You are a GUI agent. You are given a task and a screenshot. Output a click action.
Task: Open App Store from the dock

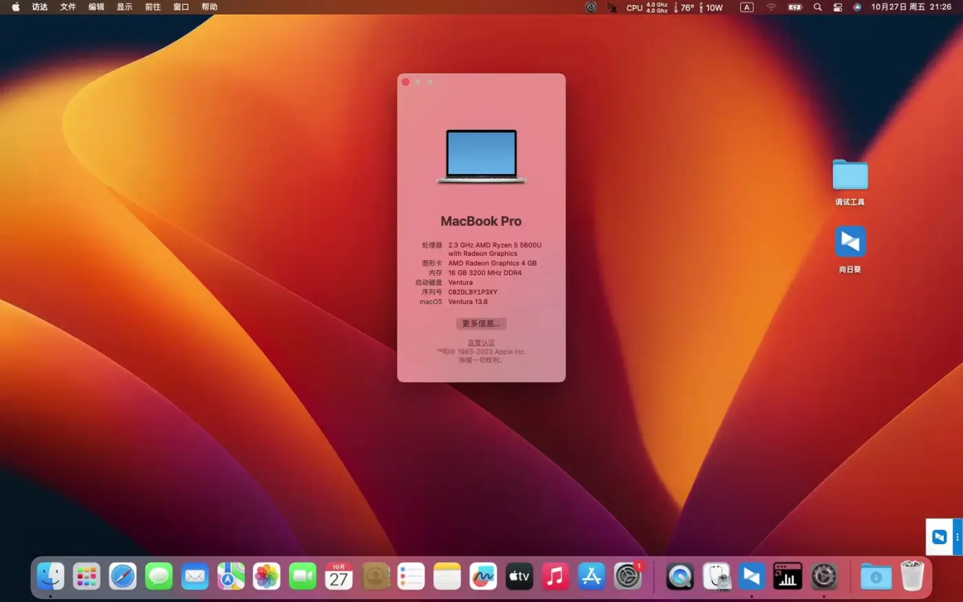pyautogui.click(x=591, y=577)
